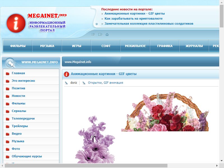
Task: Open news link Анимационные картинки - GIF цветы
Action: pyautogui.click(x=135, y=13)
